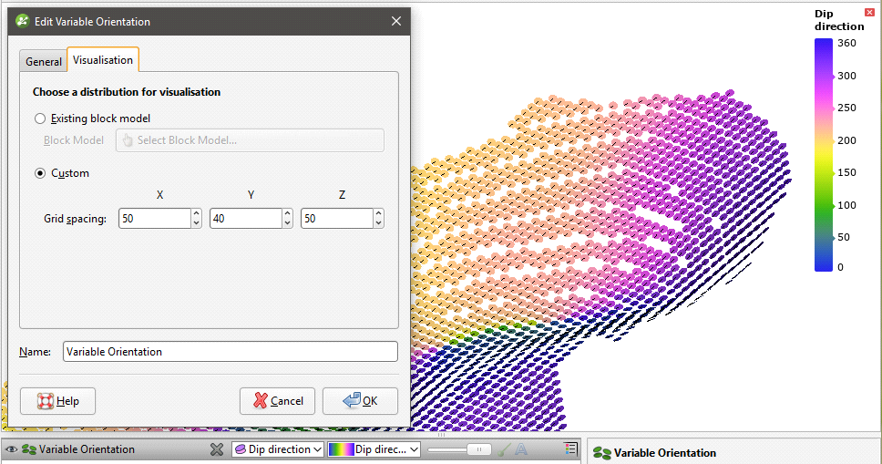Select the Custom distribution option
Image resolution: width=882 pixels, height=464 pixels.
pos(39,173)
